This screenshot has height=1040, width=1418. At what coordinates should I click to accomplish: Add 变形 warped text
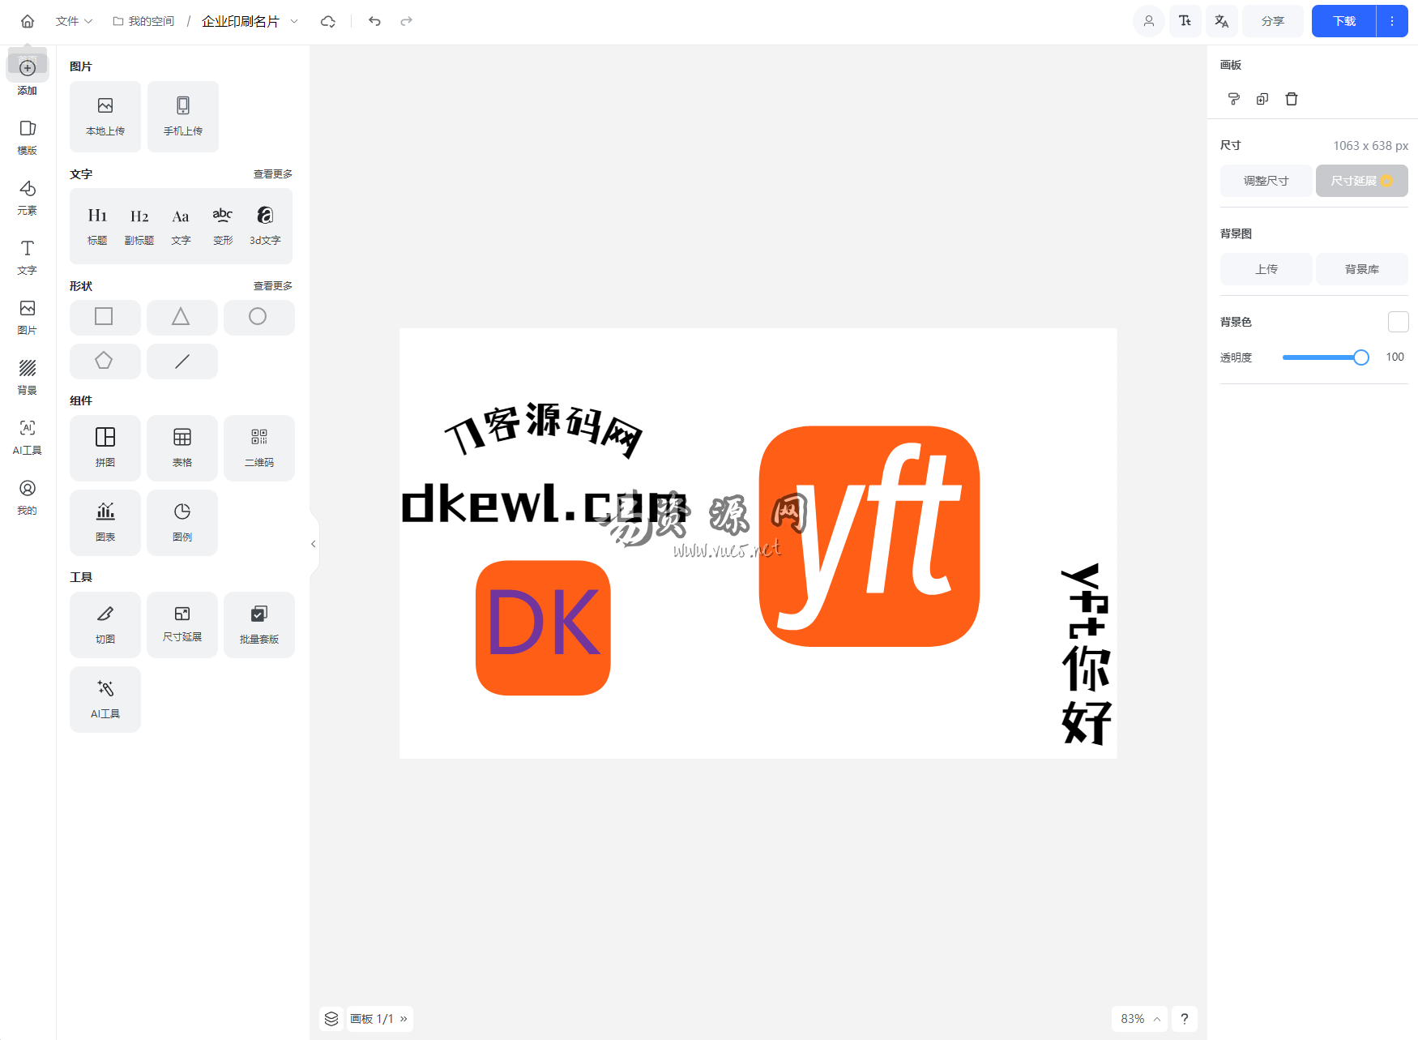tap(223, 225)
